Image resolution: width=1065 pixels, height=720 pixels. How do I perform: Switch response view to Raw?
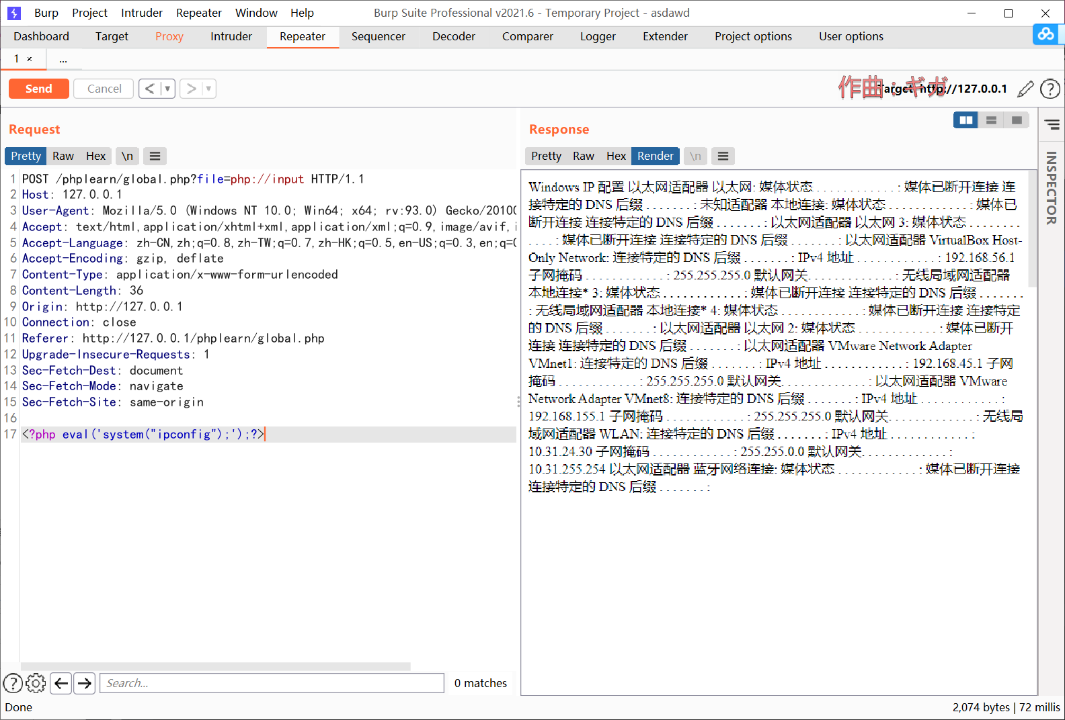coord(584,156)
